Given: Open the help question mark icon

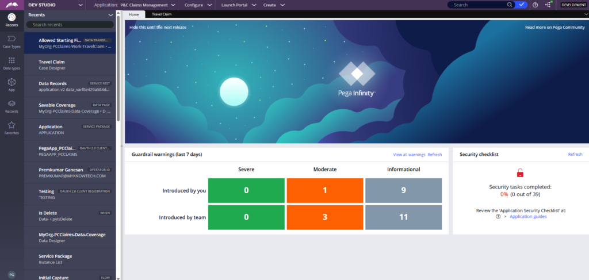Looking at the screenshot, I should [536, 5].
